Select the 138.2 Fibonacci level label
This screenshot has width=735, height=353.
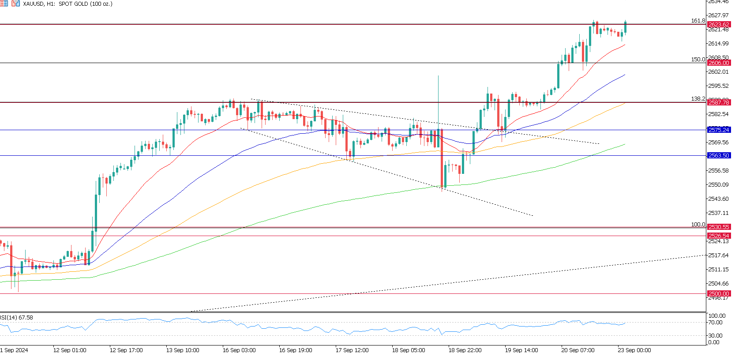(698, 99)
